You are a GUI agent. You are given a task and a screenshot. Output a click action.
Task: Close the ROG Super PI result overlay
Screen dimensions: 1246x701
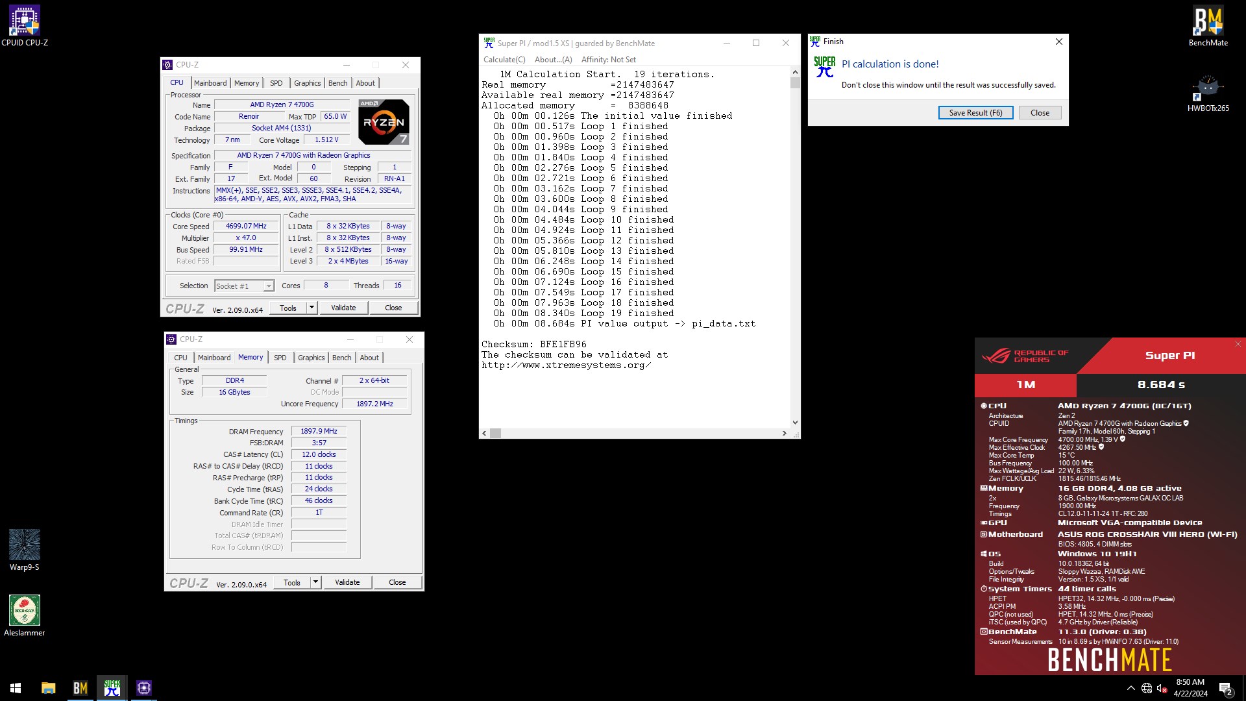point(1238,344)
